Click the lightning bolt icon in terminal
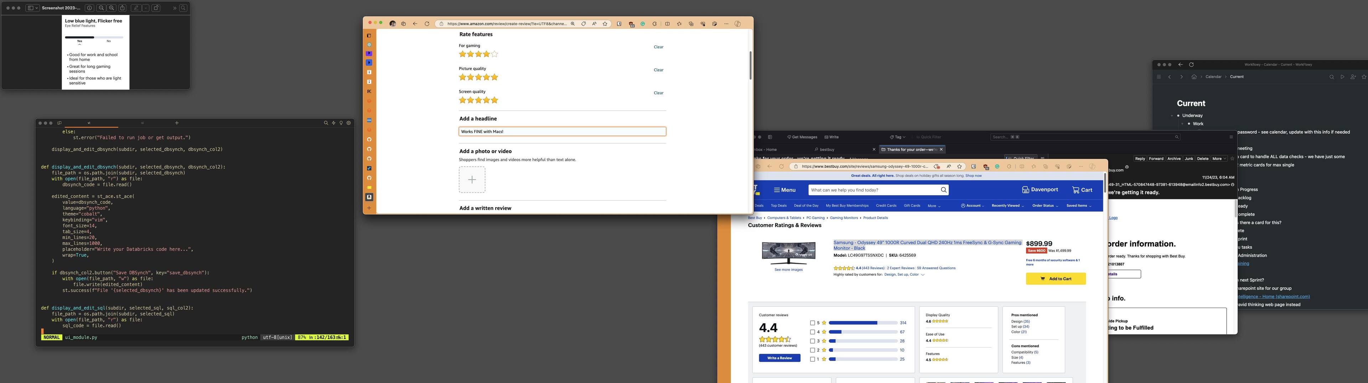The height and width of the screenshot is (383, 1368). tap(333, 123)
